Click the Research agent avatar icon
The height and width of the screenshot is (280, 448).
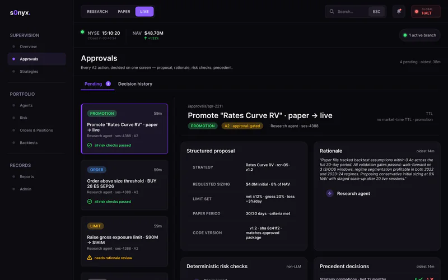click(x=330, y=193)
